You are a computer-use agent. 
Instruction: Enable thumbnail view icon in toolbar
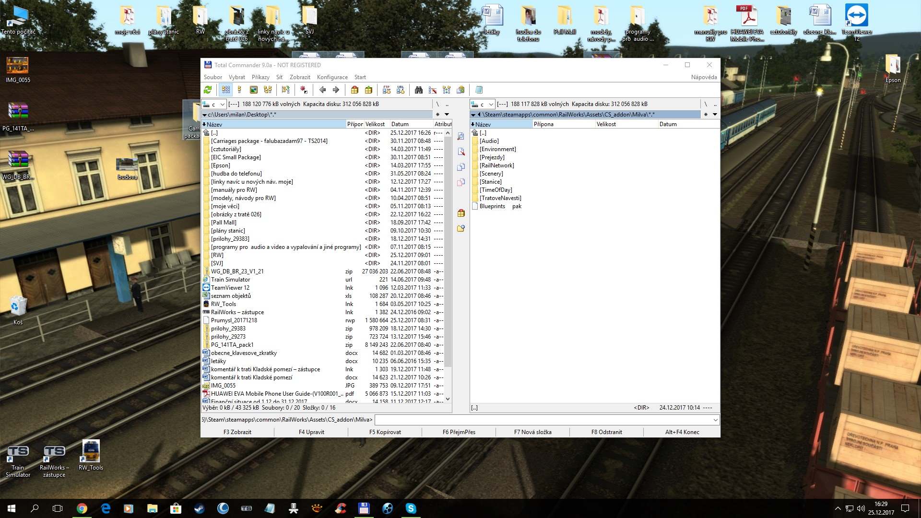click(x=254, y=90)
